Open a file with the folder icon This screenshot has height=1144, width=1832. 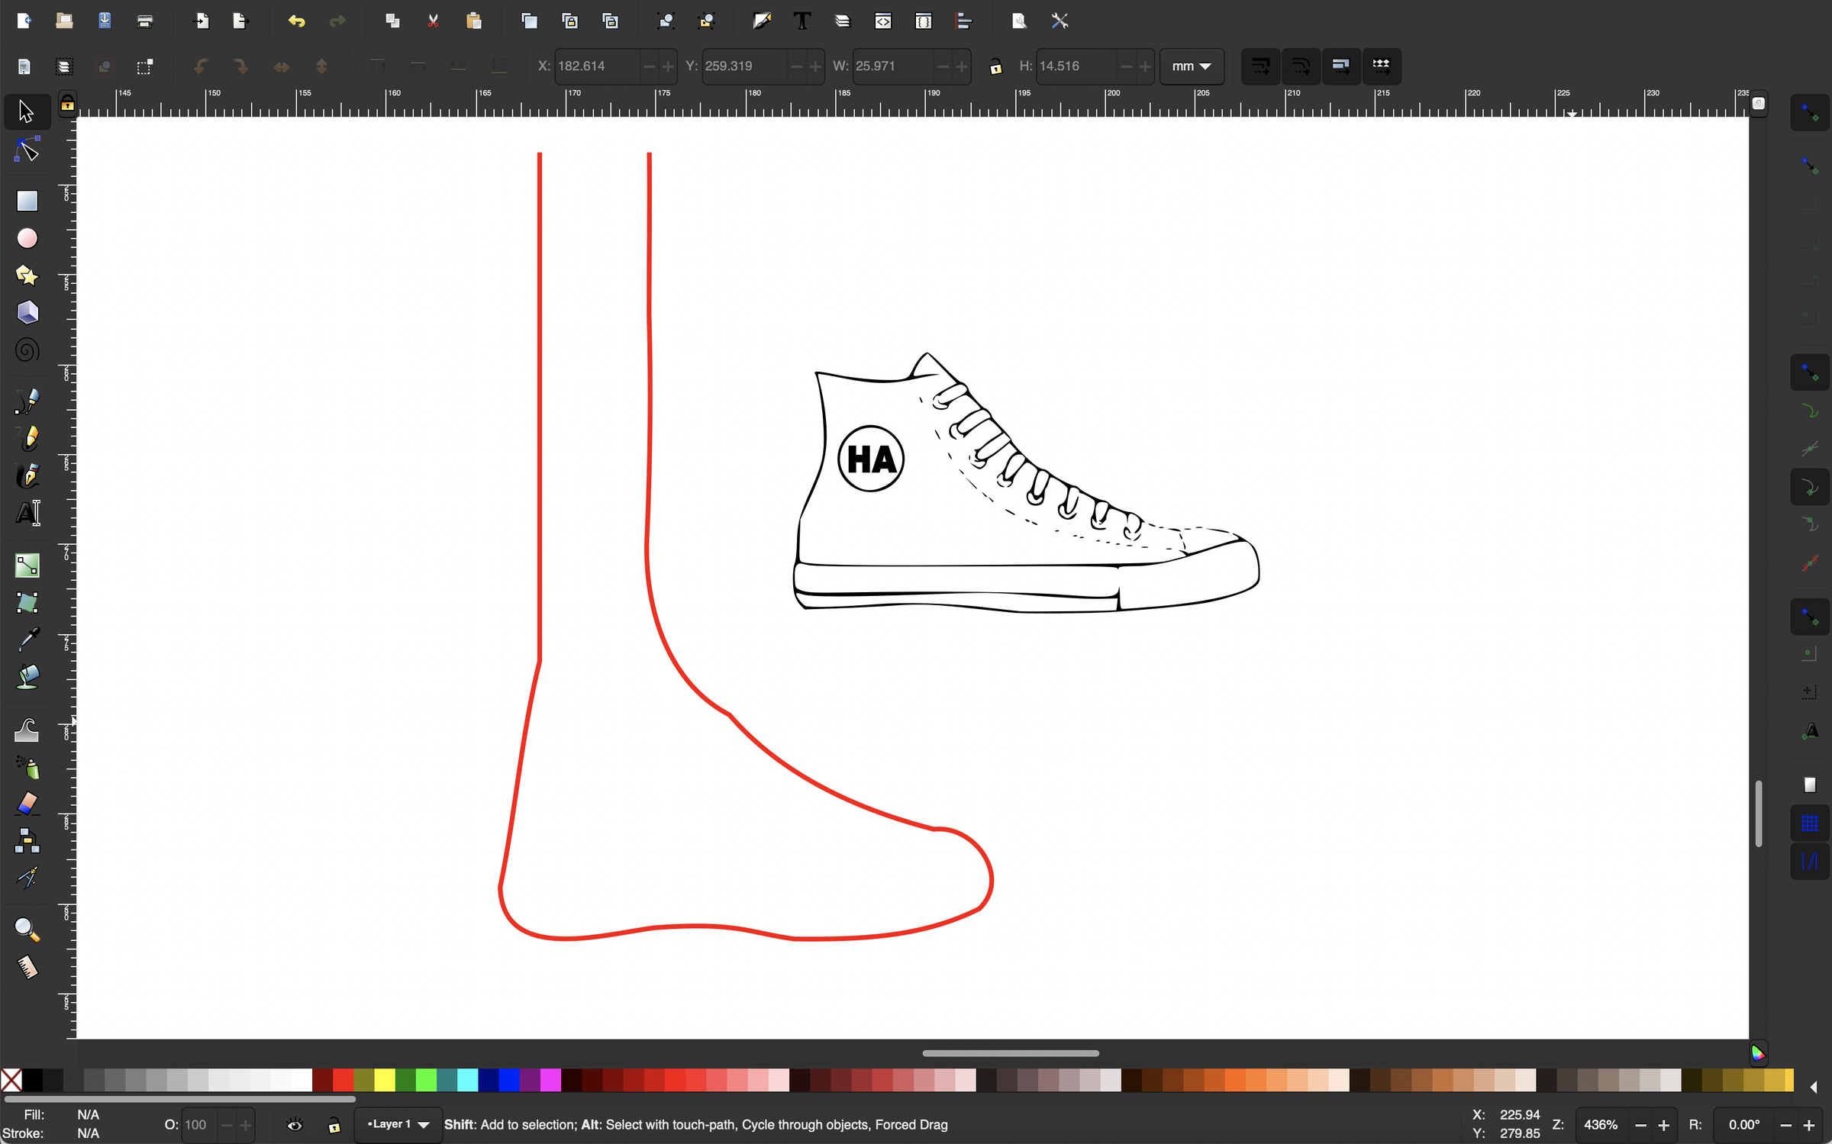(64, 21)
